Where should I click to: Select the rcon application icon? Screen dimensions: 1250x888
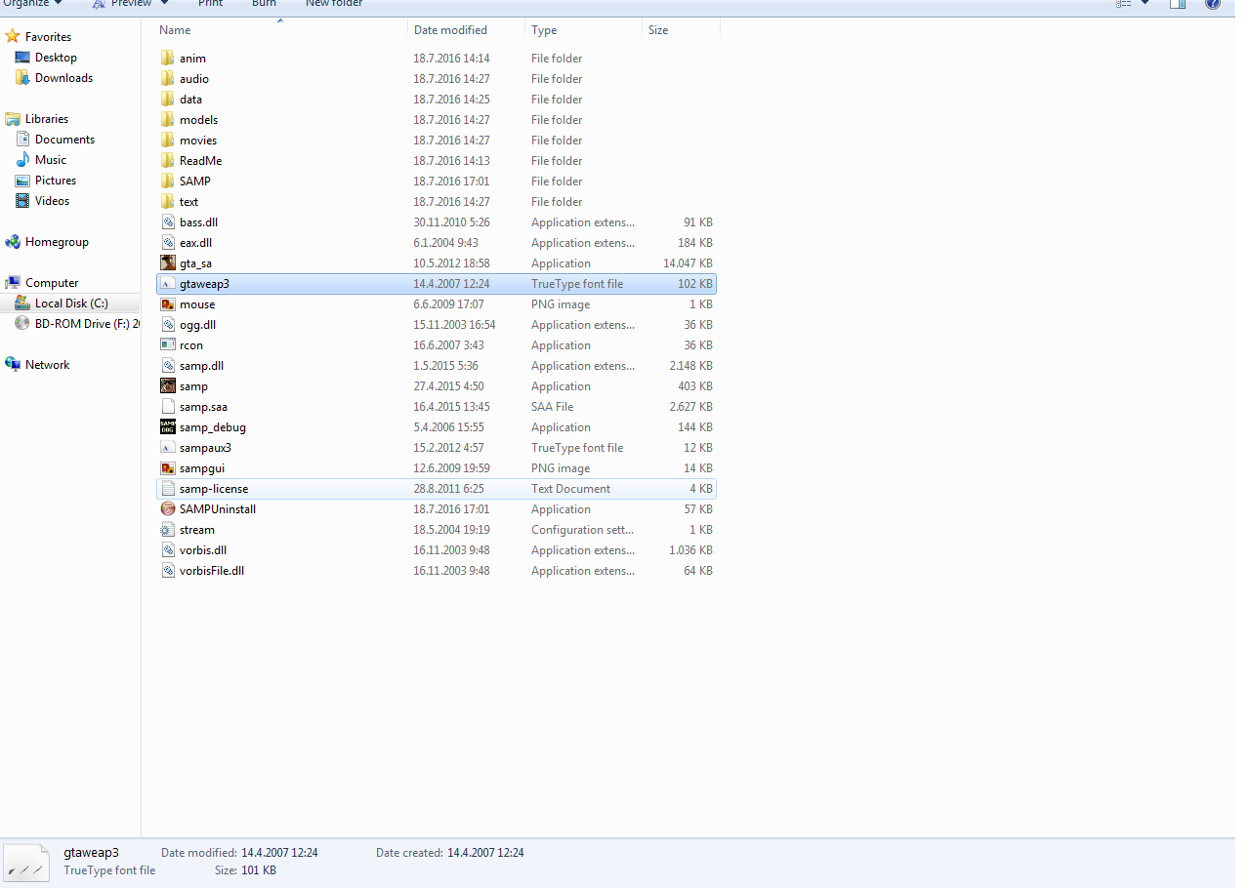click(x=167, y=345)
